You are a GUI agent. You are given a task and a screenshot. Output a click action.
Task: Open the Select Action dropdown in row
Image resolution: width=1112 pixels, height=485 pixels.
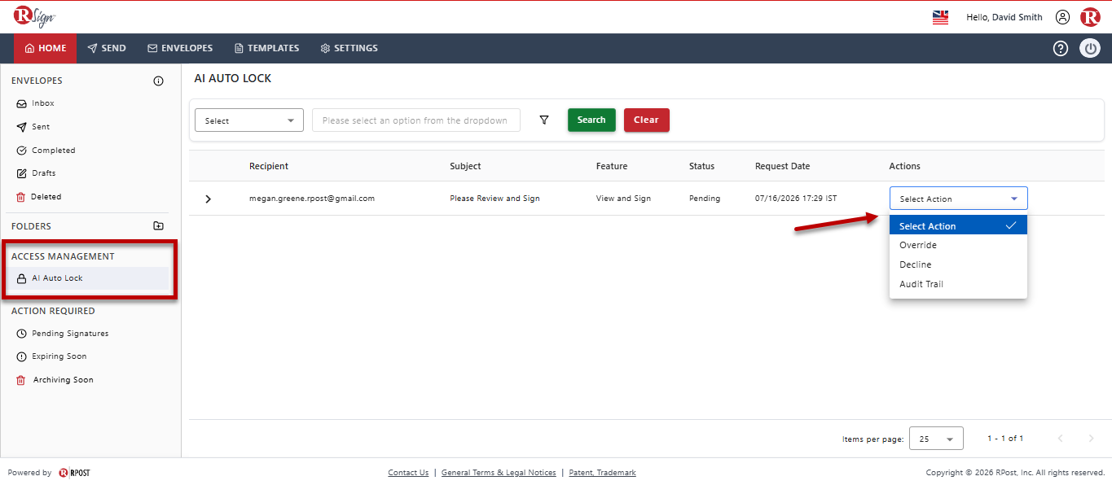point(959,199)
